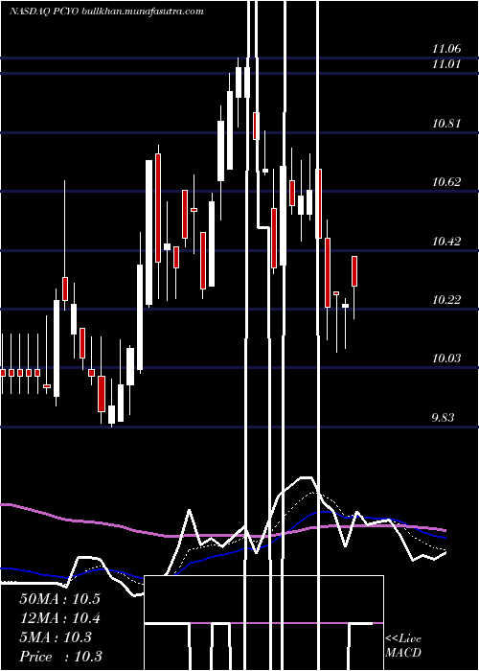The image size is (479, 671).
Task: Click the 50MA : 10.5 readout
Action: click(59, 599)
